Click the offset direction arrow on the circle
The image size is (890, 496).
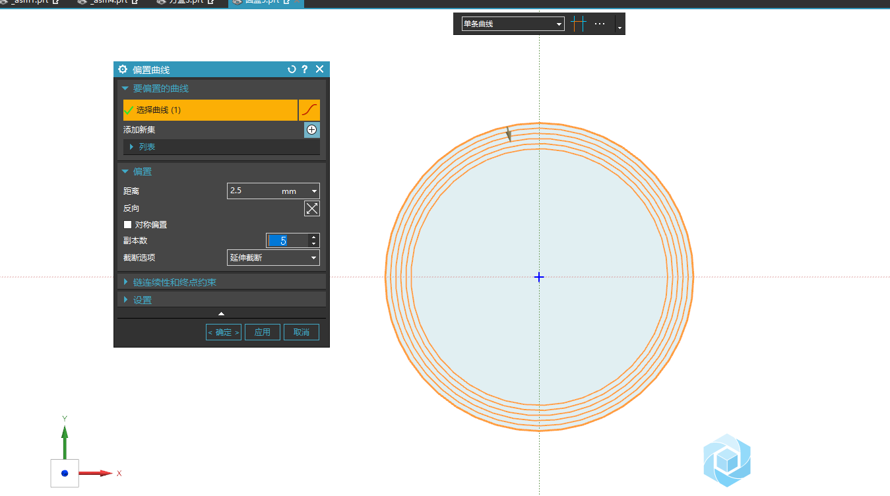pyautogui.click(x=508, y=134)
